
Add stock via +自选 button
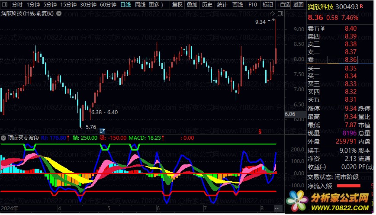click(x=283, y=5)
